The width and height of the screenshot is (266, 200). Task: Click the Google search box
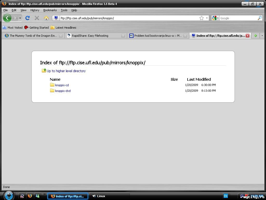(238, 18)
